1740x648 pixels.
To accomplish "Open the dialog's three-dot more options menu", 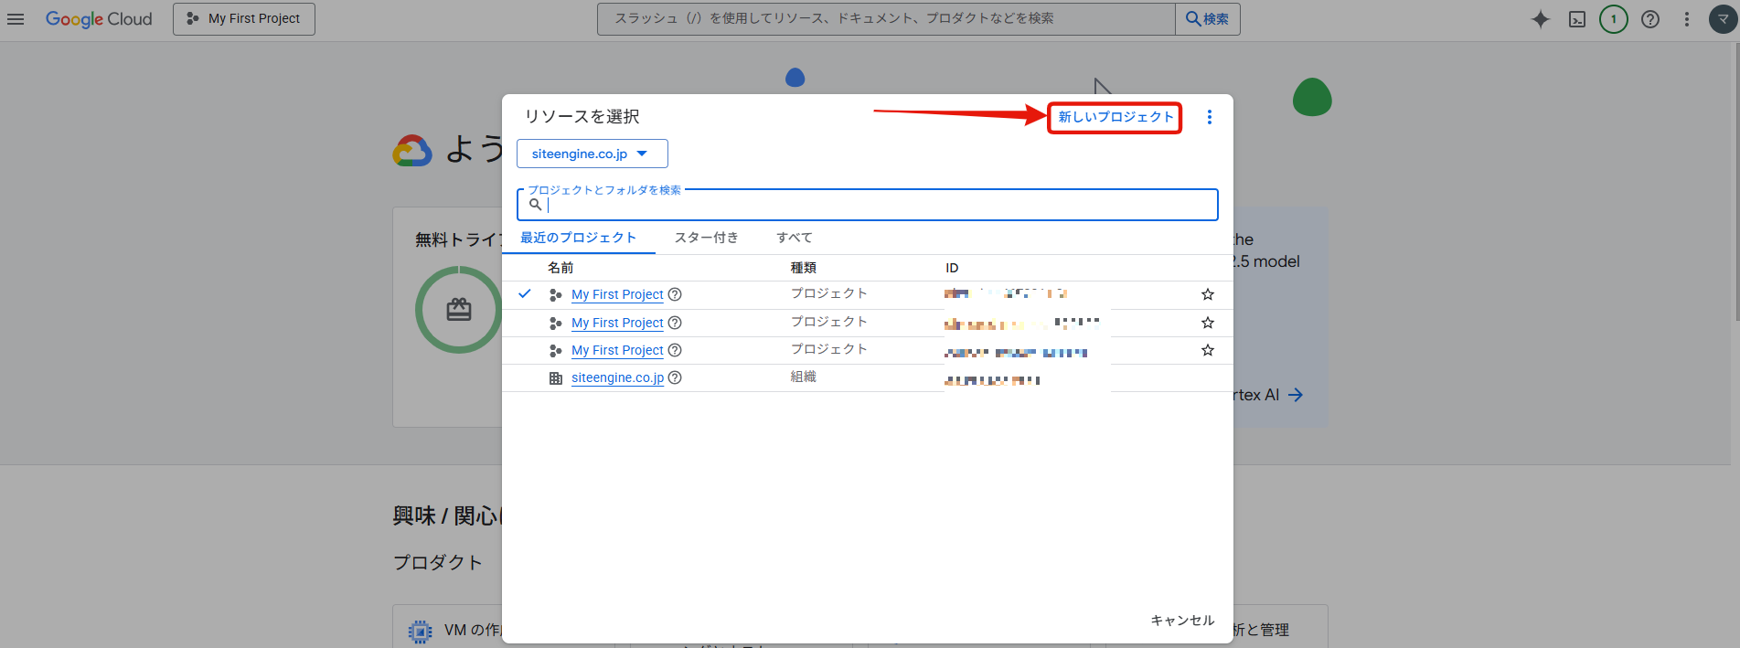I will click(x=1210, y=117).
